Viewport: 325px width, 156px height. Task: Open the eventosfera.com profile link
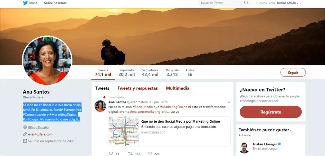pyautogui.click(x=40, y=134)
